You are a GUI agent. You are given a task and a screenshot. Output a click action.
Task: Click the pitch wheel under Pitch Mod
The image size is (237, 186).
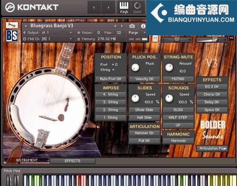(8, 180)
